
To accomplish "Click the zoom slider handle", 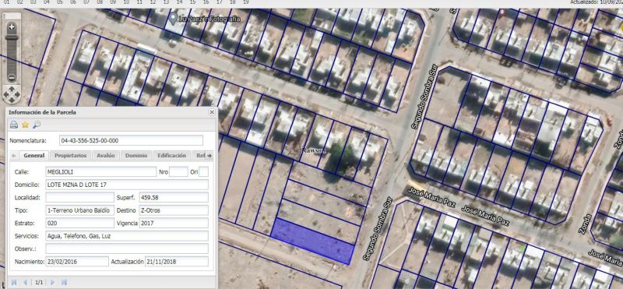I will tap(12, 37).
